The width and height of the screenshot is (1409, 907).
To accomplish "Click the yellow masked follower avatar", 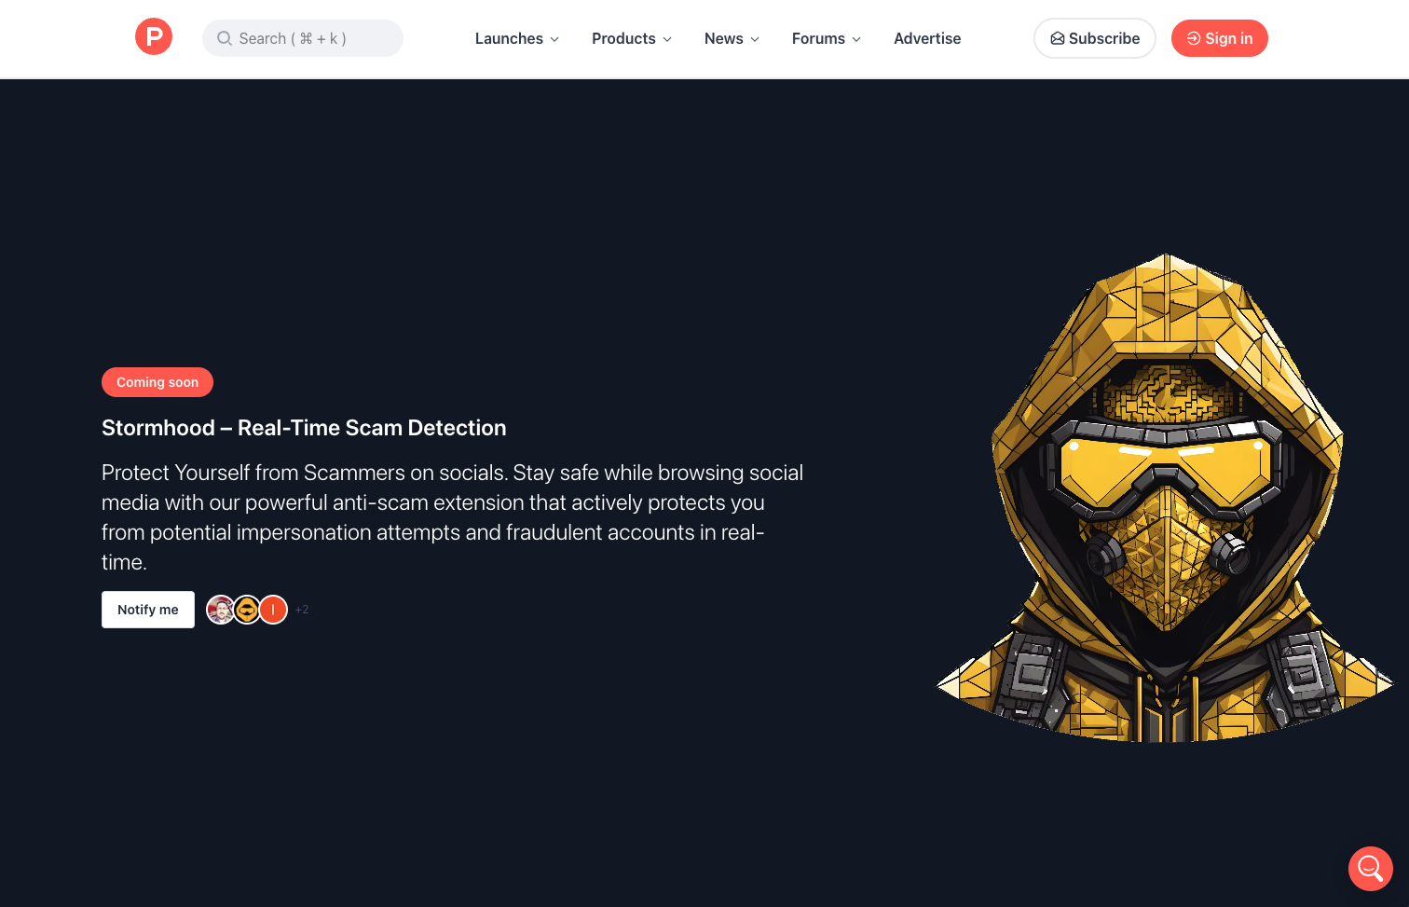I will pyautogui.click(x=247, y=610).
